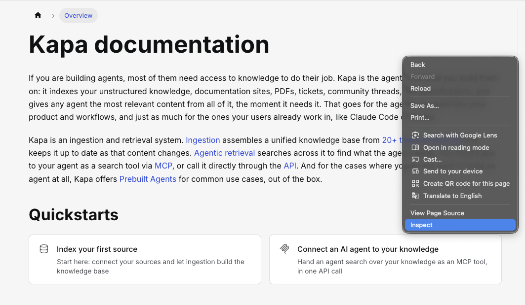
Task: Choose Translate to English
Action: pyautogui.click(x=460, y=196)
